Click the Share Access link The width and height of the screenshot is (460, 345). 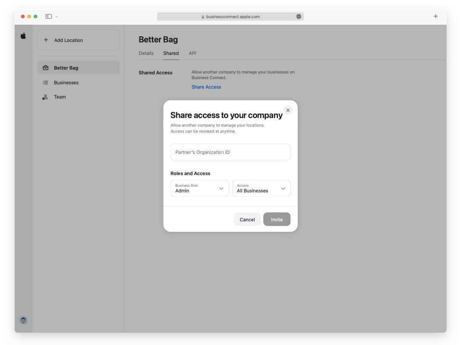(206, 87)
